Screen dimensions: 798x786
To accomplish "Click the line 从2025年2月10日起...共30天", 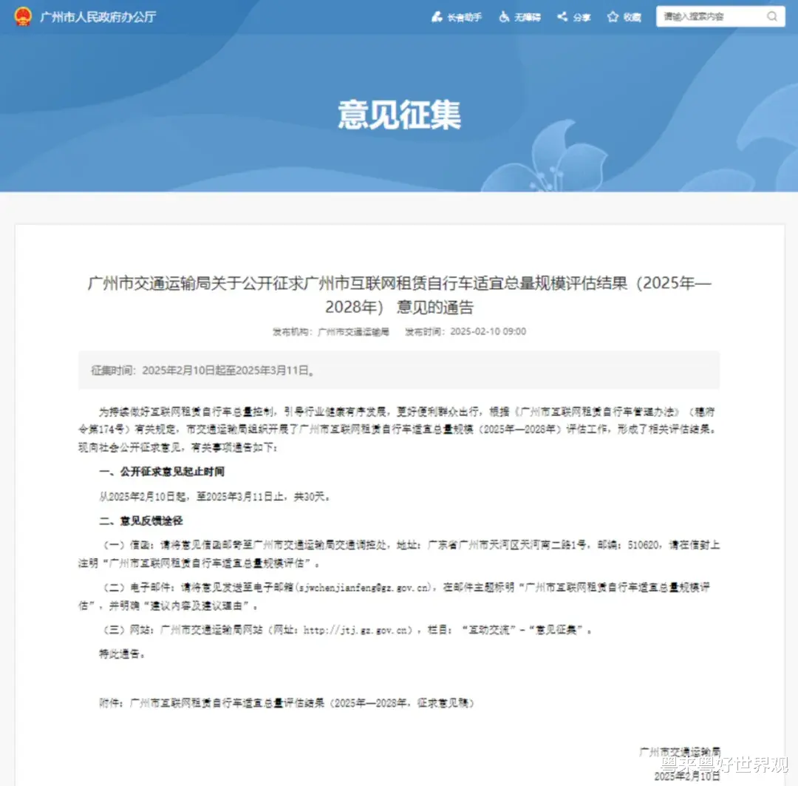I will tap(214, 496).
